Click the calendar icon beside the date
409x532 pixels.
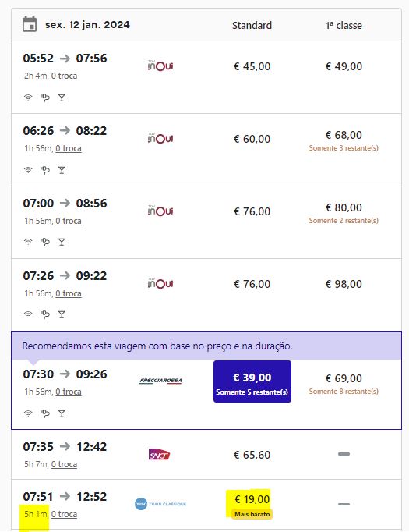tap(30, 24)
